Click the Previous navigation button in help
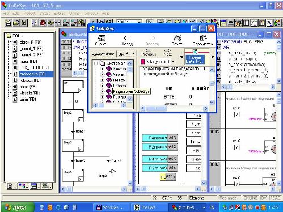Viewport: 283px width, 212px height. [x=149, y=52]
